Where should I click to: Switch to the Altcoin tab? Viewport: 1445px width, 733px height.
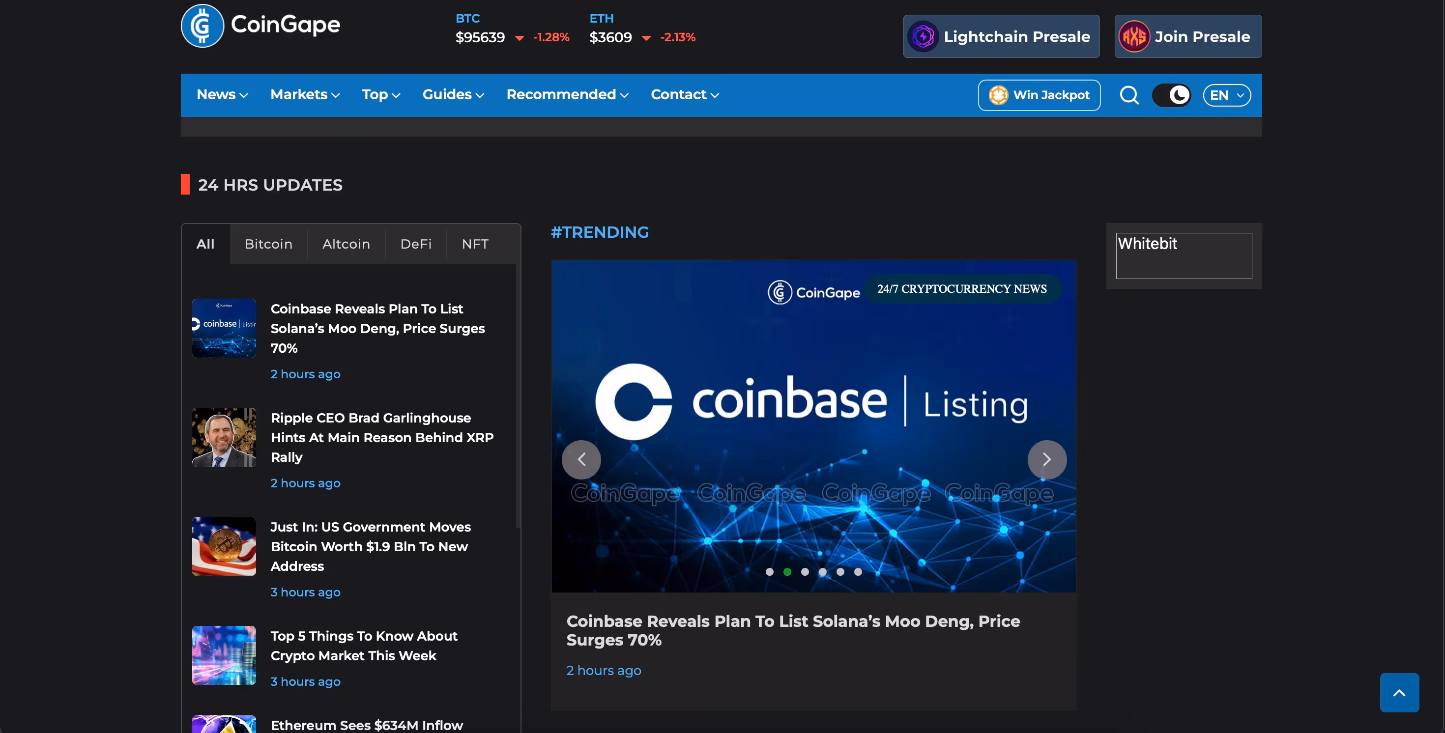(x=346, y=244)
